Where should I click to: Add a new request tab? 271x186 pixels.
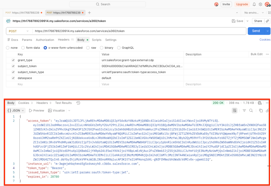[x=89, y=13]
